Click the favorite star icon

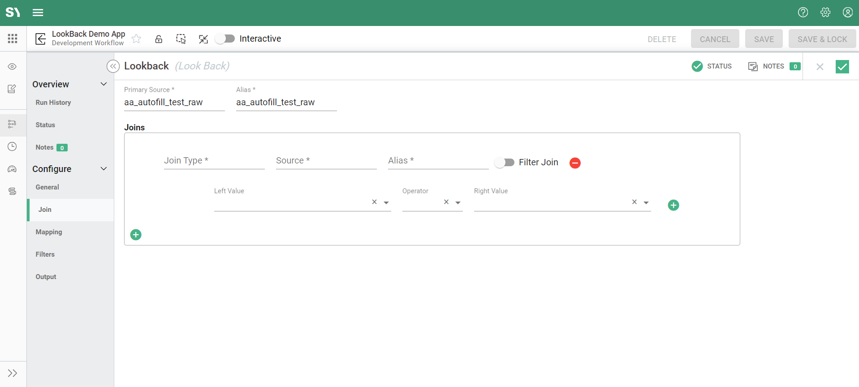coord(136,39)
